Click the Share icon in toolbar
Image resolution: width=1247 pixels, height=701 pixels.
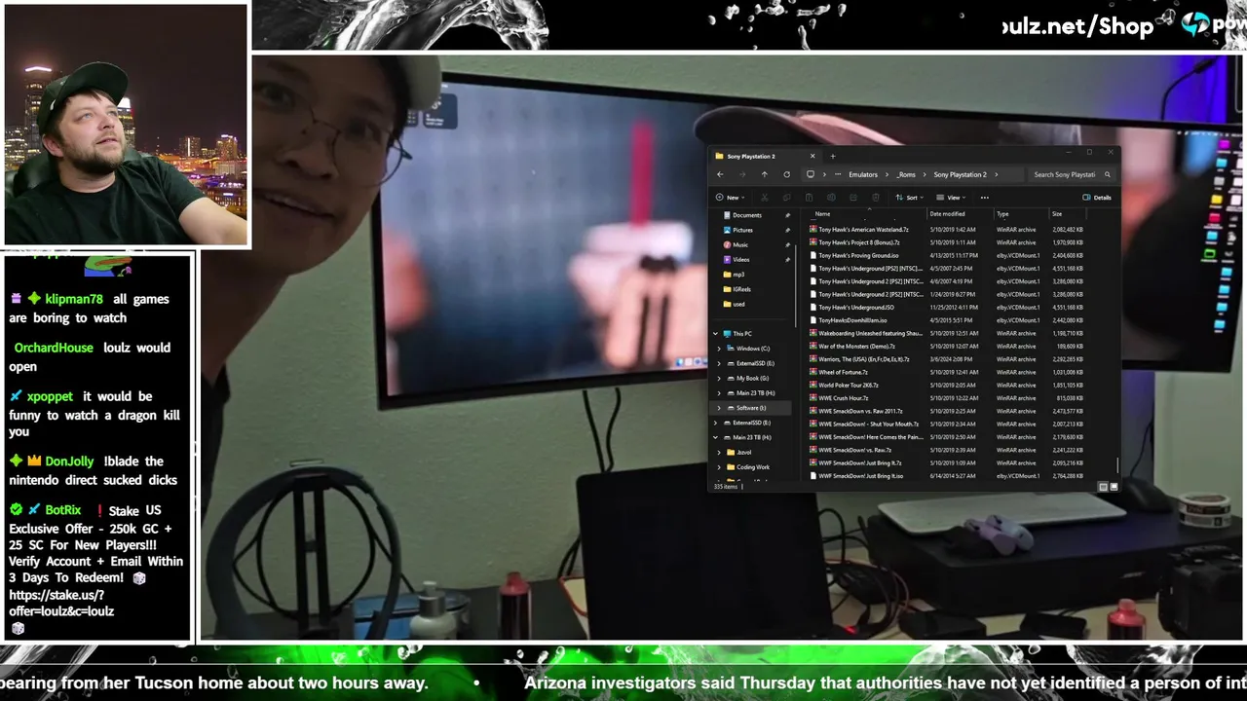(853, 198)
